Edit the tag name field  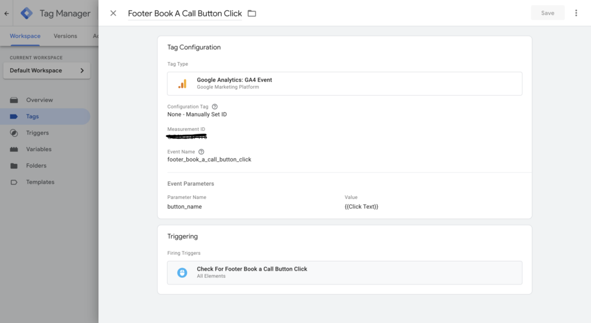(185, 13)
